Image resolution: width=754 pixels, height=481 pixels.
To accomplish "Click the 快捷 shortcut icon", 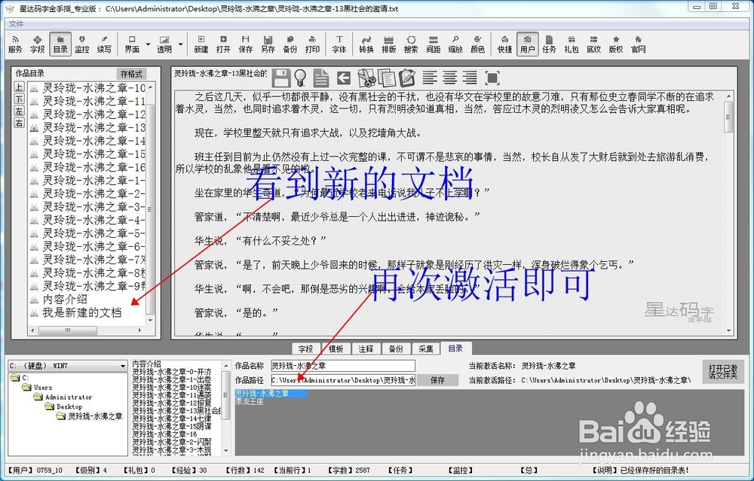I will (x=504, y=44).
